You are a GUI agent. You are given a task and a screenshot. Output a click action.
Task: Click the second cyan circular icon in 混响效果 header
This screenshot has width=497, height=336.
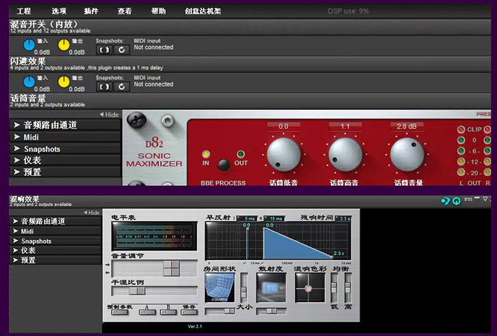click(457, 201)
